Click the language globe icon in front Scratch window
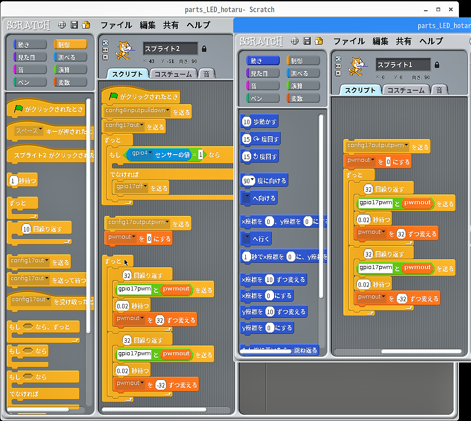Viewport: 471px width, 421px height. [x=295, y=41]
